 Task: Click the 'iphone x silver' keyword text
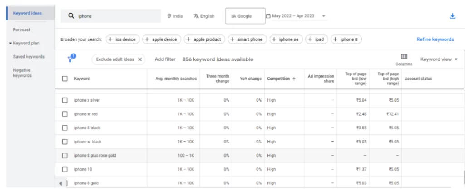point(87,100)
